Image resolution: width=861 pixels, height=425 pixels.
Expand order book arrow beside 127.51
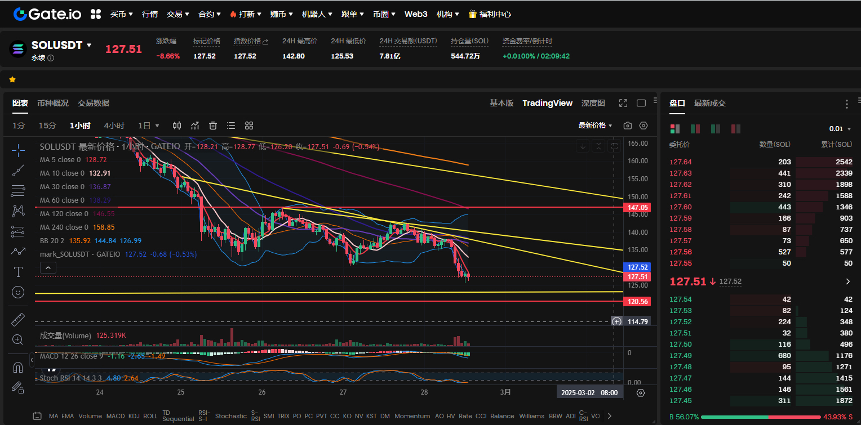click(848, 281)
